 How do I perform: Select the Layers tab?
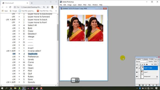click(x=139, y=59)
